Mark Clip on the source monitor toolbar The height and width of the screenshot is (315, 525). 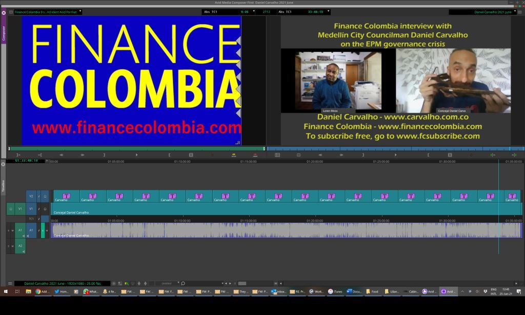(191, 155)
